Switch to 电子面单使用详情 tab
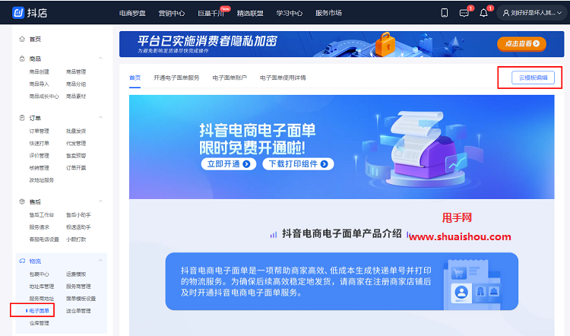 283,78
